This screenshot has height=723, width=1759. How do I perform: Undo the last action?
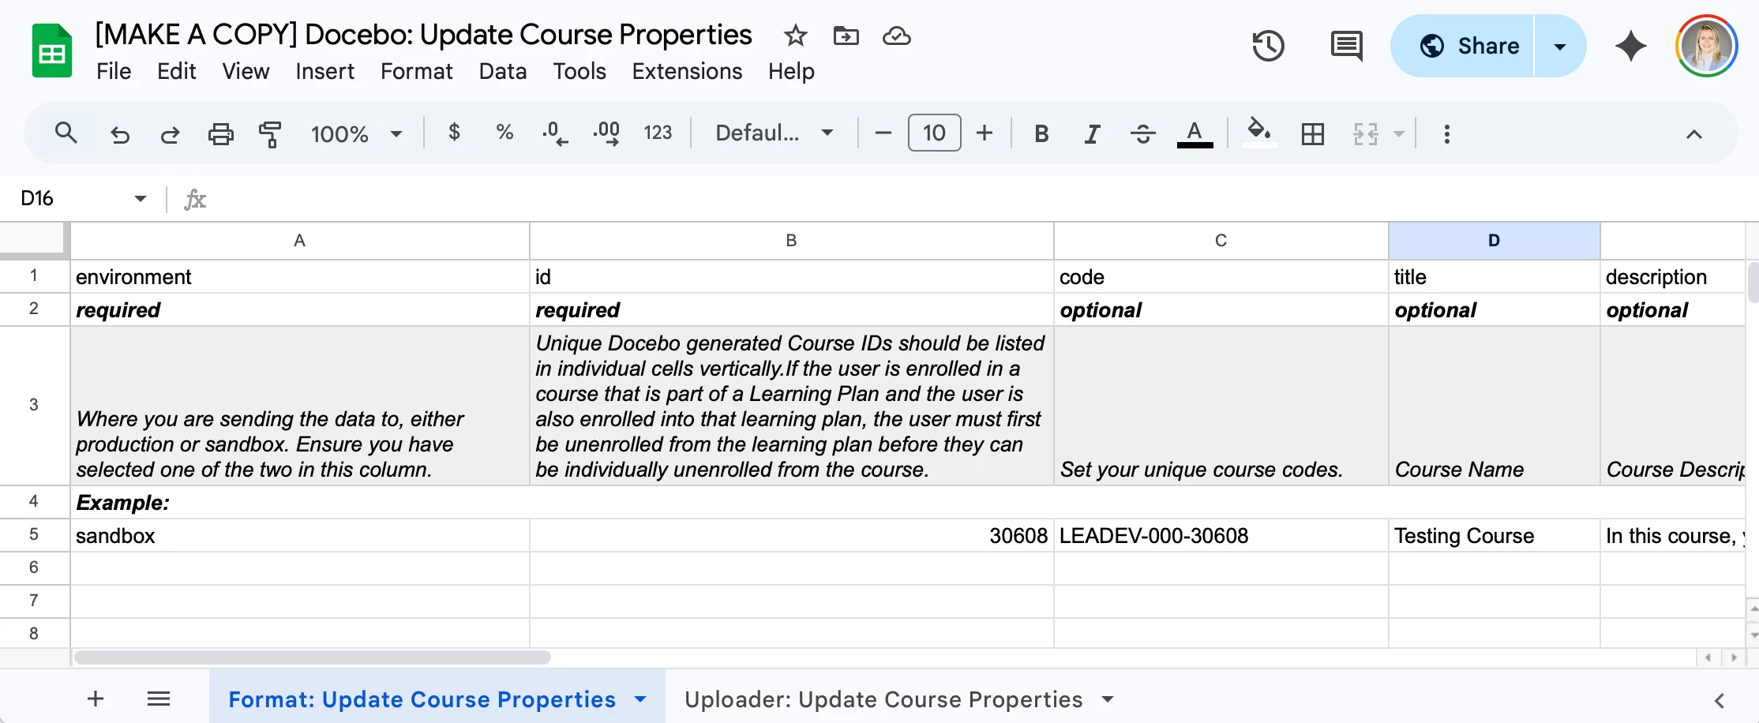coord(120,134)
